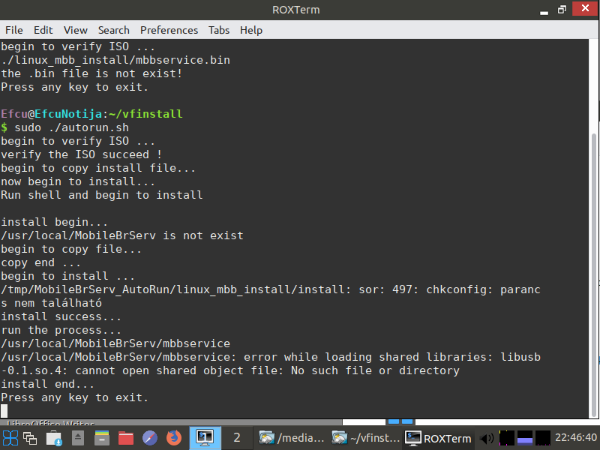Open the View menu
Screen dimensions: 600x450
tap(76, 30)
